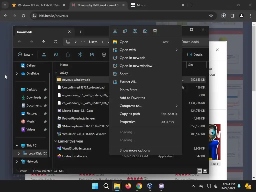
Task: Open Windows Start button on taskbar
Action: point(95,186)
